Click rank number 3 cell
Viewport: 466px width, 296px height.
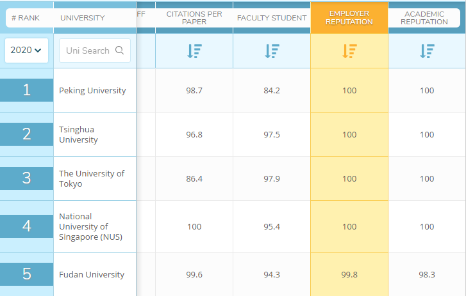click(27, 178)
